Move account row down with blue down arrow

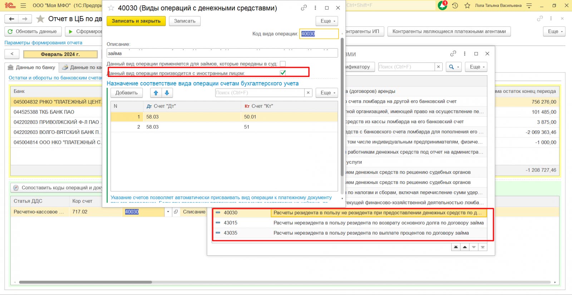coord(167,93)
